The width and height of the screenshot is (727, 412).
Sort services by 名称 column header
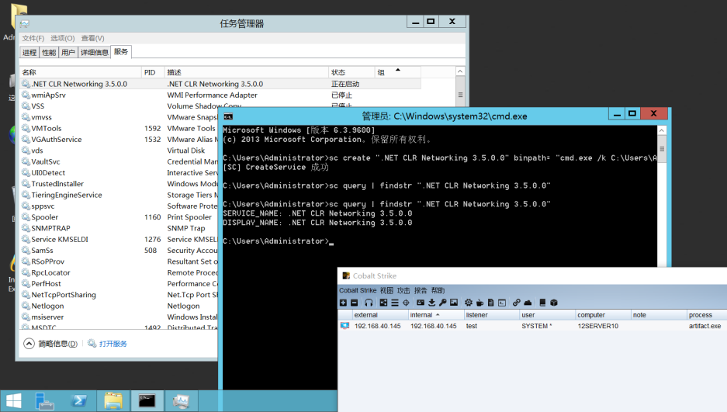(x=80, y=72)
